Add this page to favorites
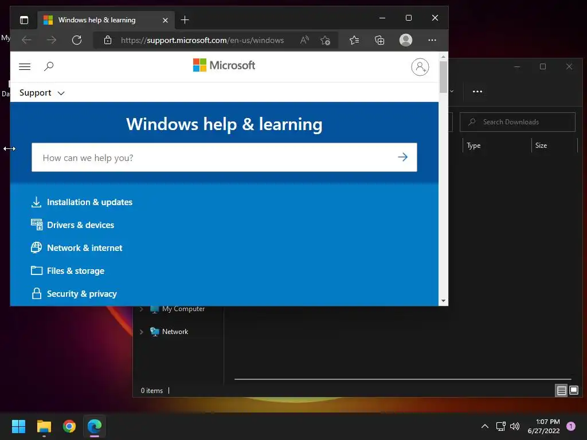Image resolution: width=587 pixels, height=440 pixels. click(325, 40)
